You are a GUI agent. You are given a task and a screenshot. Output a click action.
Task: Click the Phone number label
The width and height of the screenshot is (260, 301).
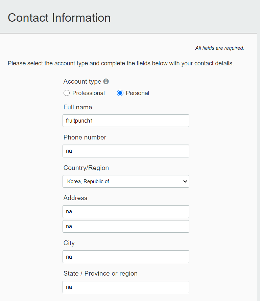coord(85,137)
